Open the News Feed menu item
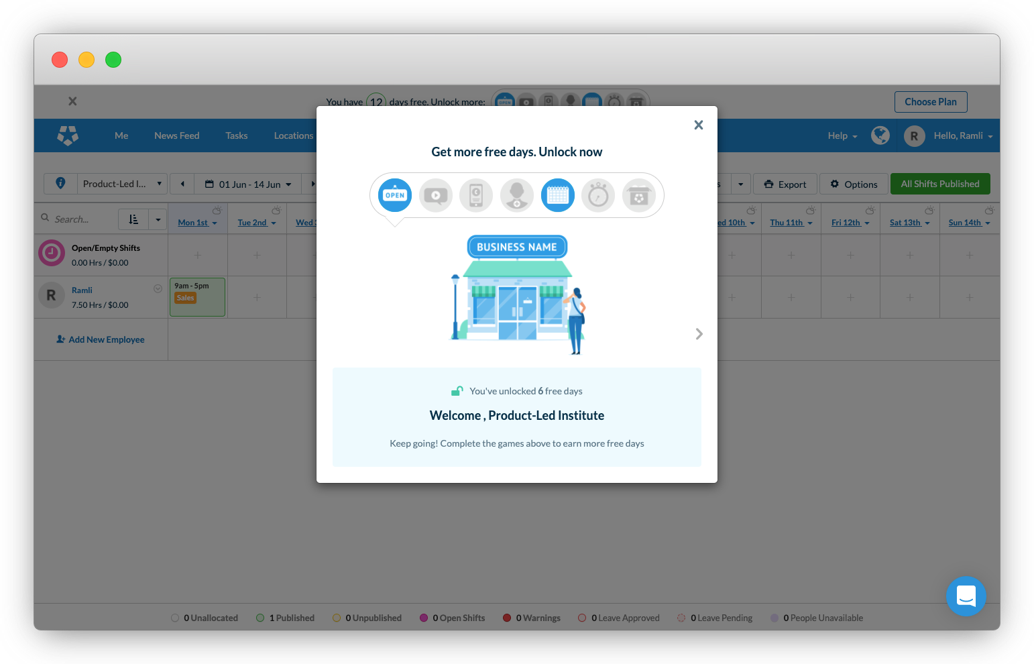The height and width of the screenshot is (664, 1034). (x=176, y=135)
